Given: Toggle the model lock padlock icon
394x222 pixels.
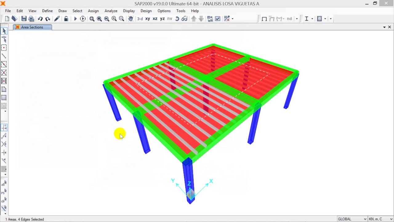Looking at the screenshot, I should [66, 19].
